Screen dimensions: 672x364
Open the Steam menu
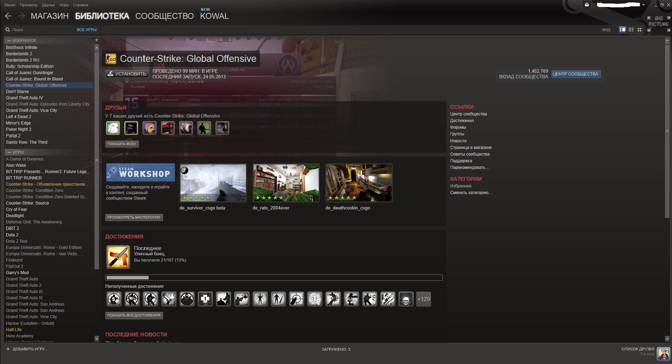(x=10, y=5)
